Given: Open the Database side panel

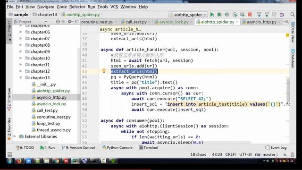Looking at the screenshot, I should tap(293, 59).
